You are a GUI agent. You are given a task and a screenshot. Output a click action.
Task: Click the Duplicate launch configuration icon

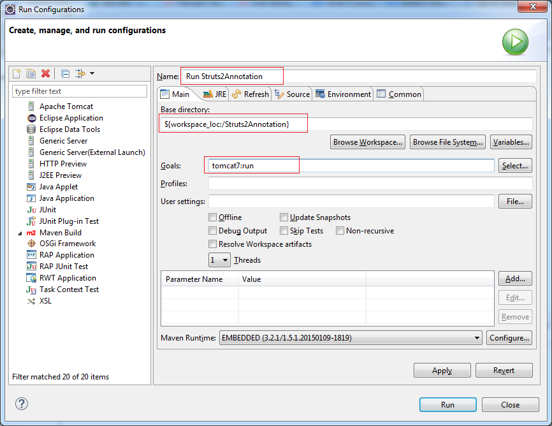31,73
